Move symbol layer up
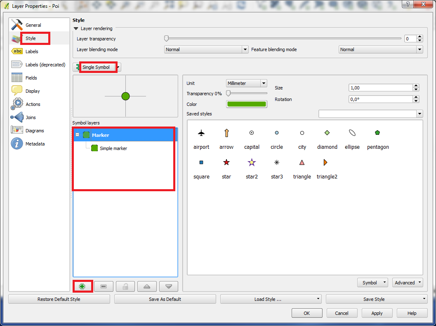The height and width of the screenshot is (326, 436). (147, 286)
